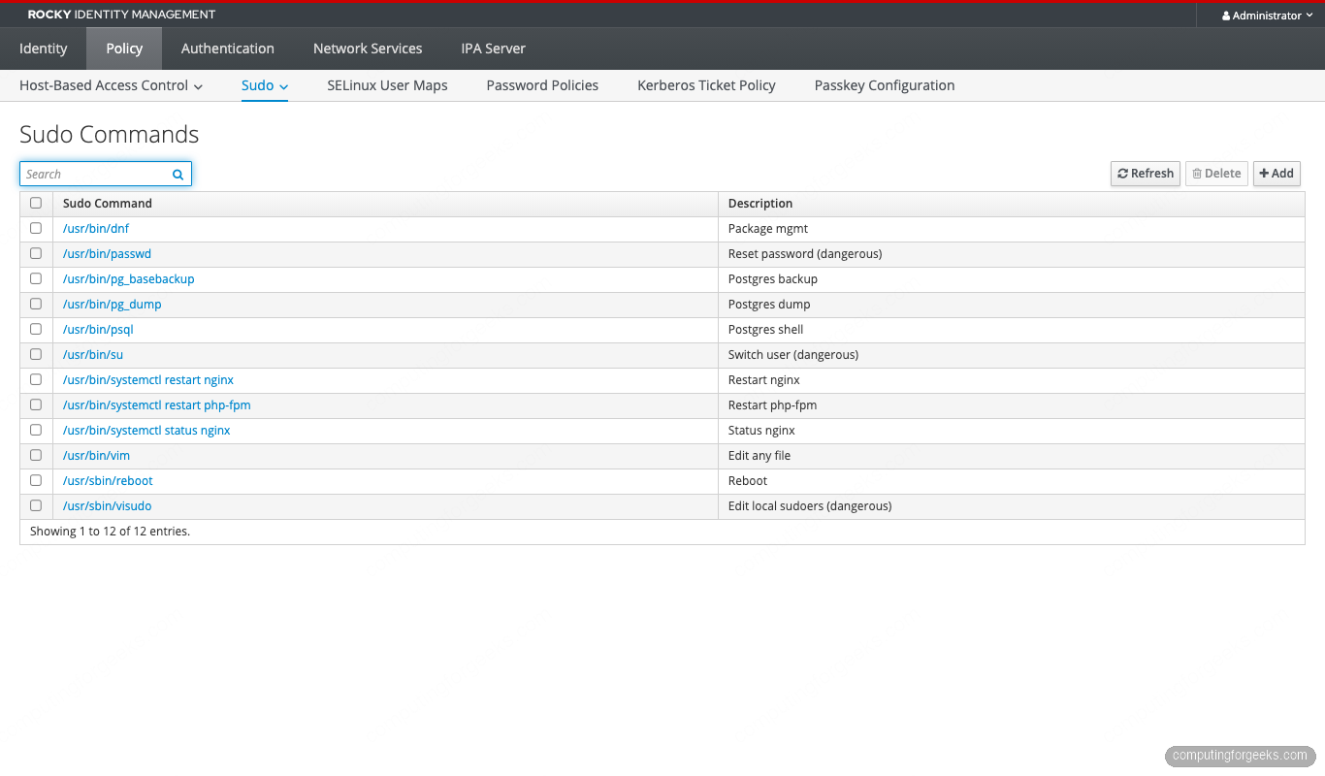
Task: Check the box next to /usr/bin/su
Action: coord(36,354)
